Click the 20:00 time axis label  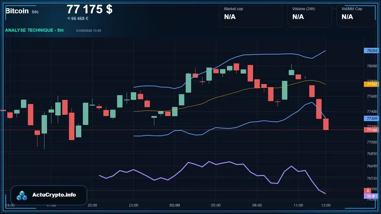coord(92,205)
